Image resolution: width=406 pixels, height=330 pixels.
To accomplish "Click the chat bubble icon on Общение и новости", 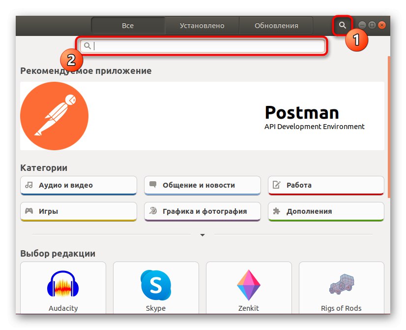I will [152, 185].
